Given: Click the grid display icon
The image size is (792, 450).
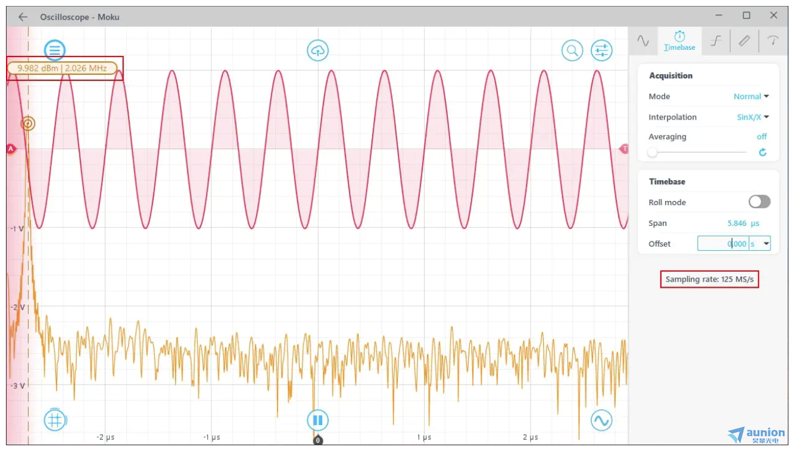Looking at the screenshot, I should point(55,420).
